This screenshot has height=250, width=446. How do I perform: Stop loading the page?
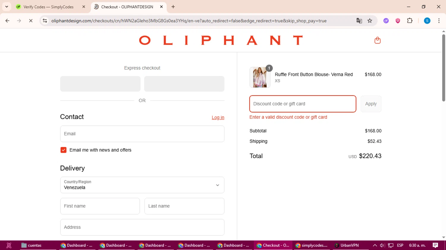tap(31, 21)
